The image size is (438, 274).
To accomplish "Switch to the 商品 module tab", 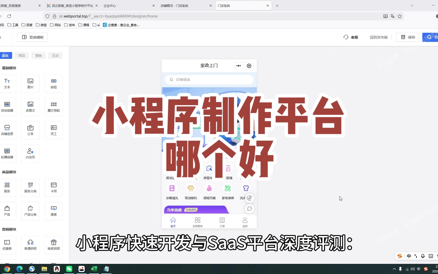I will click(22, 56).
